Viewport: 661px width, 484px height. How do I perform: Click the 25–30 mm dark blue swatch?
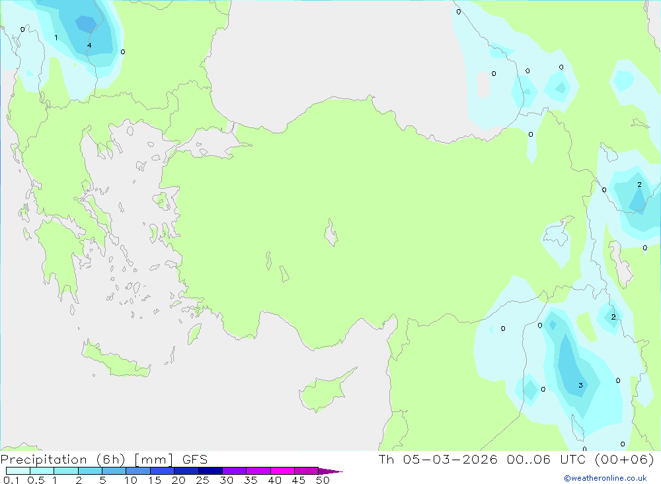click(210, 471)
